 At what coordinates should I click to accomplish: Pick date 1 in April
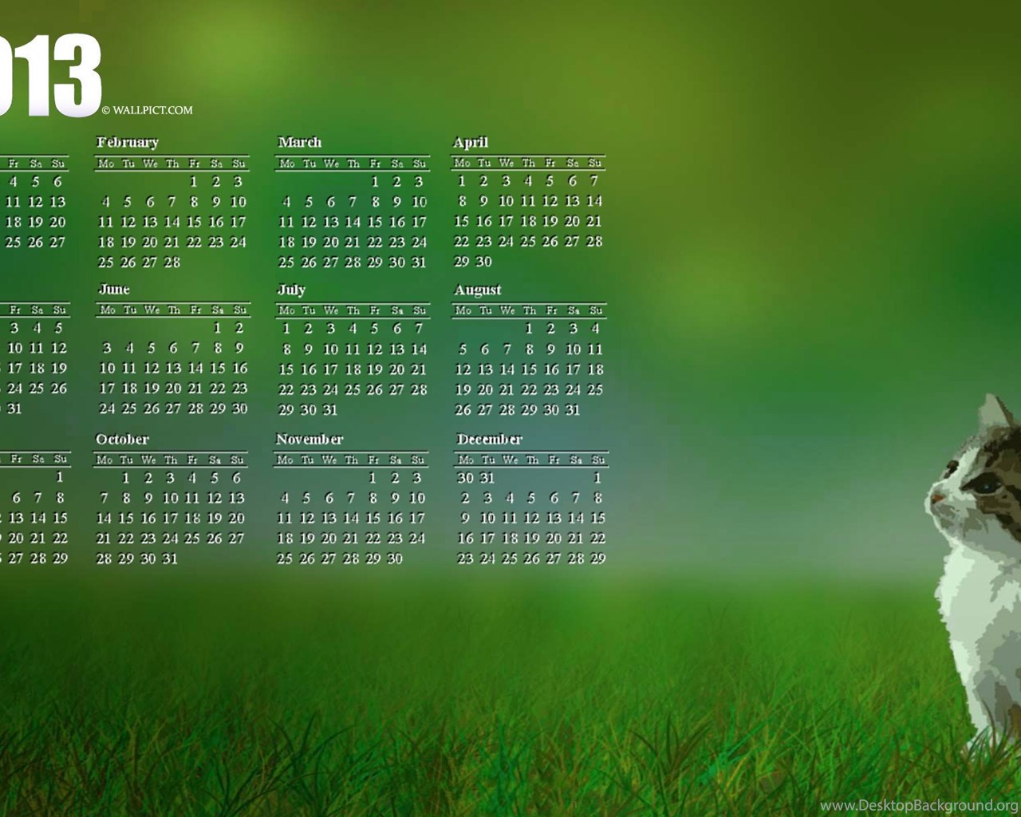click(462, 181)
